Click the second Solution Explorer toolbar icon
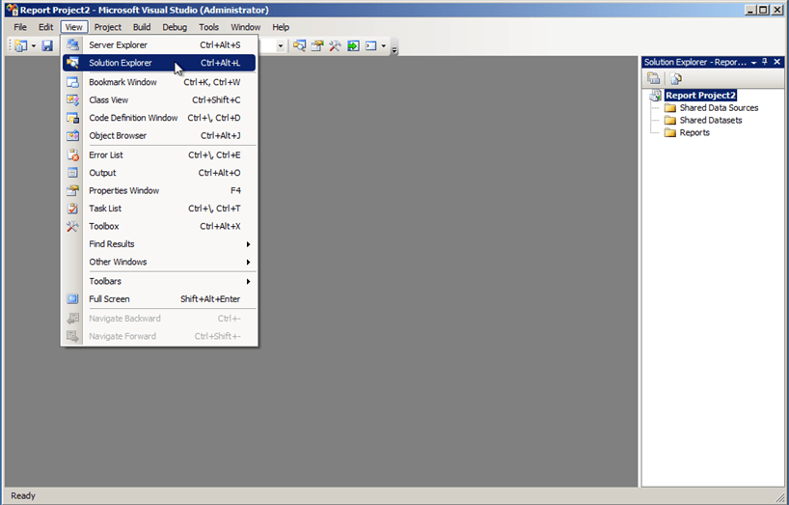This screenshot has width=789, height=505. tap(676, 78)
